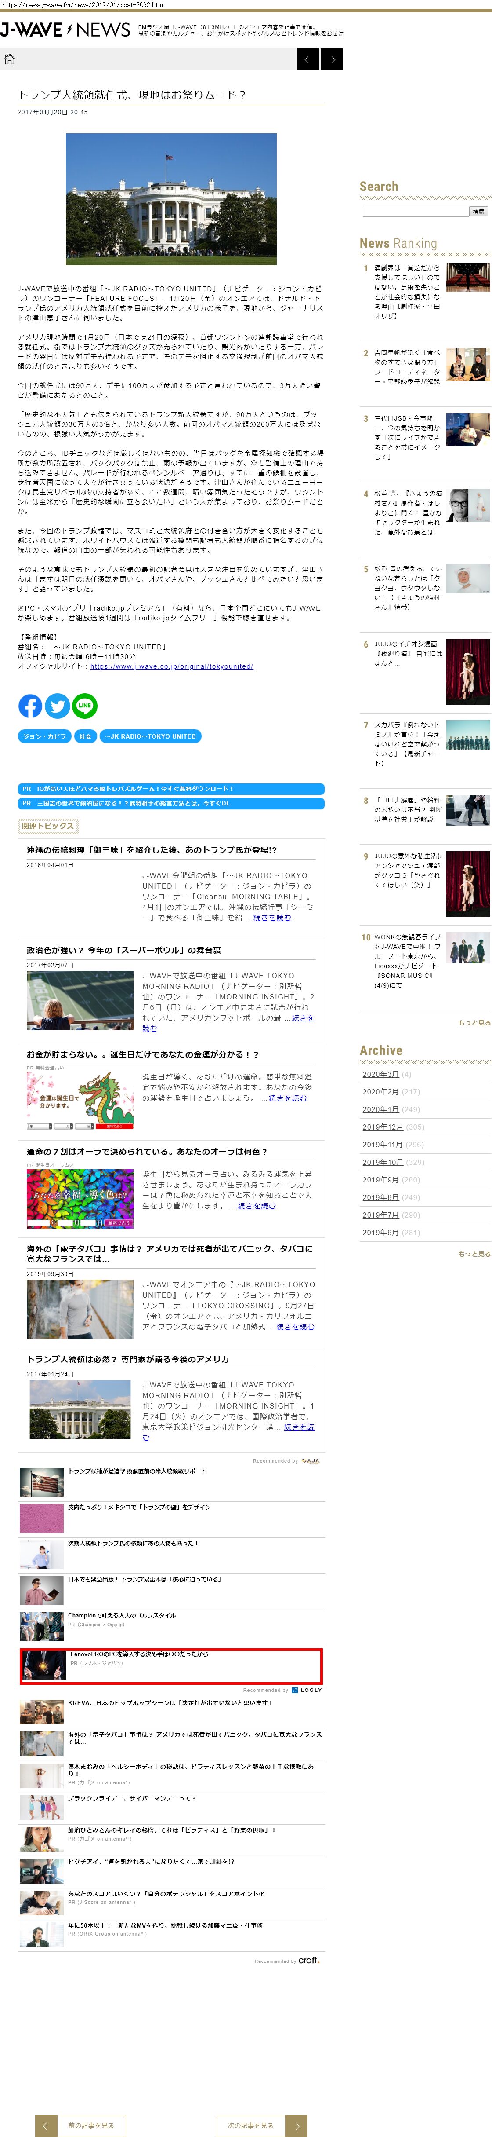Go to previous article with left arrow

click(x=307, y=59)
